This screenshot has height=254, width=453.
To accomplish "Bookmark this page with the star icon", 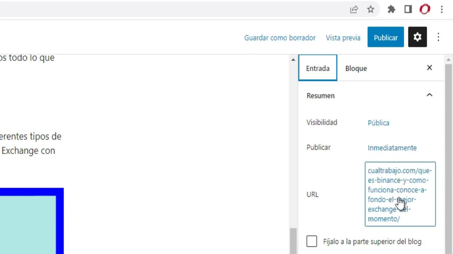I will tap(371, 10).
